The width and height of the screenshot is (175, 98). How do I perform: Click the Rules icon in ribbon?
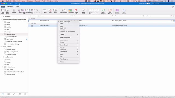click(x=55, y=10)
